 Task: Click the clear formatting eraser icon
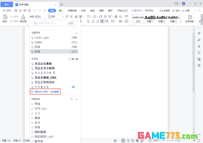click(76, 16)
